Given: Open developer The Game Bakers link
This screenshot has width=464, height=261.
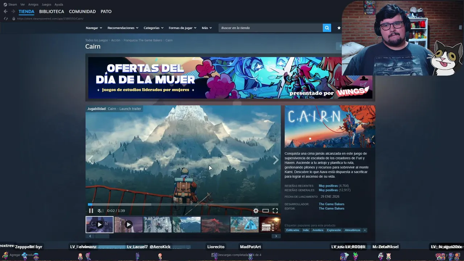Looking at the screenshot, I should 331,204.
